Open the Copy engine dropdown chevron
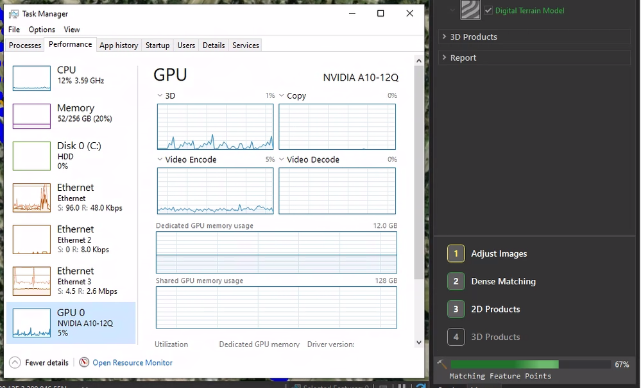Screen dimensions: 641x388 281,95
